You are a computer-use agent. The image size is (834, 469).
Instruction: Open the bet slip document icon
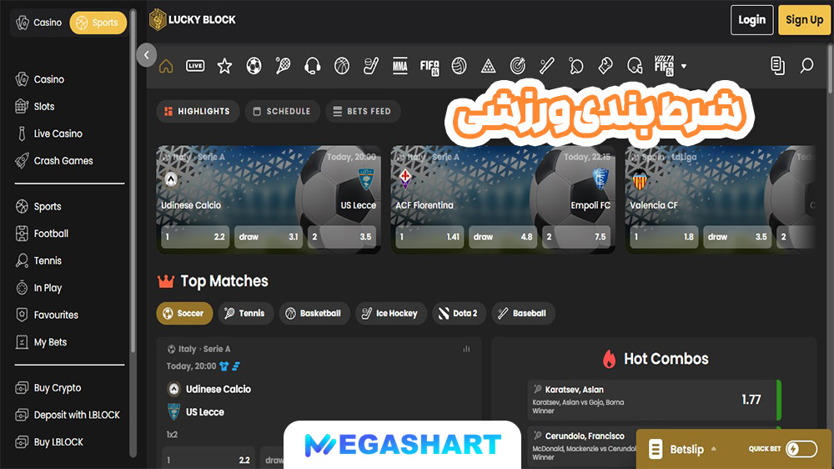(777, 66)
